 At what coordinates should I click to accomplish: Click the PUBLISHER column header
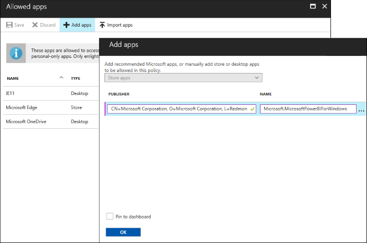click(119, 94)
